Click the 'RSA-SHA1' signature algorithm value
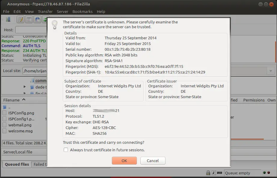Screen dimensions: 277x178 113,61
